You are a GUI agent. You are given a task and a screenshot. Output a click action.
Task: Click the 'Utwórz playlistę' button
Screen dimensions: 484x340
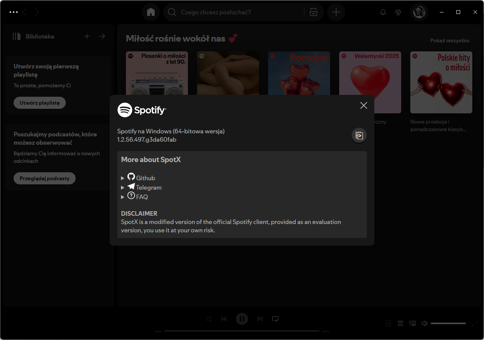[40, 103]
